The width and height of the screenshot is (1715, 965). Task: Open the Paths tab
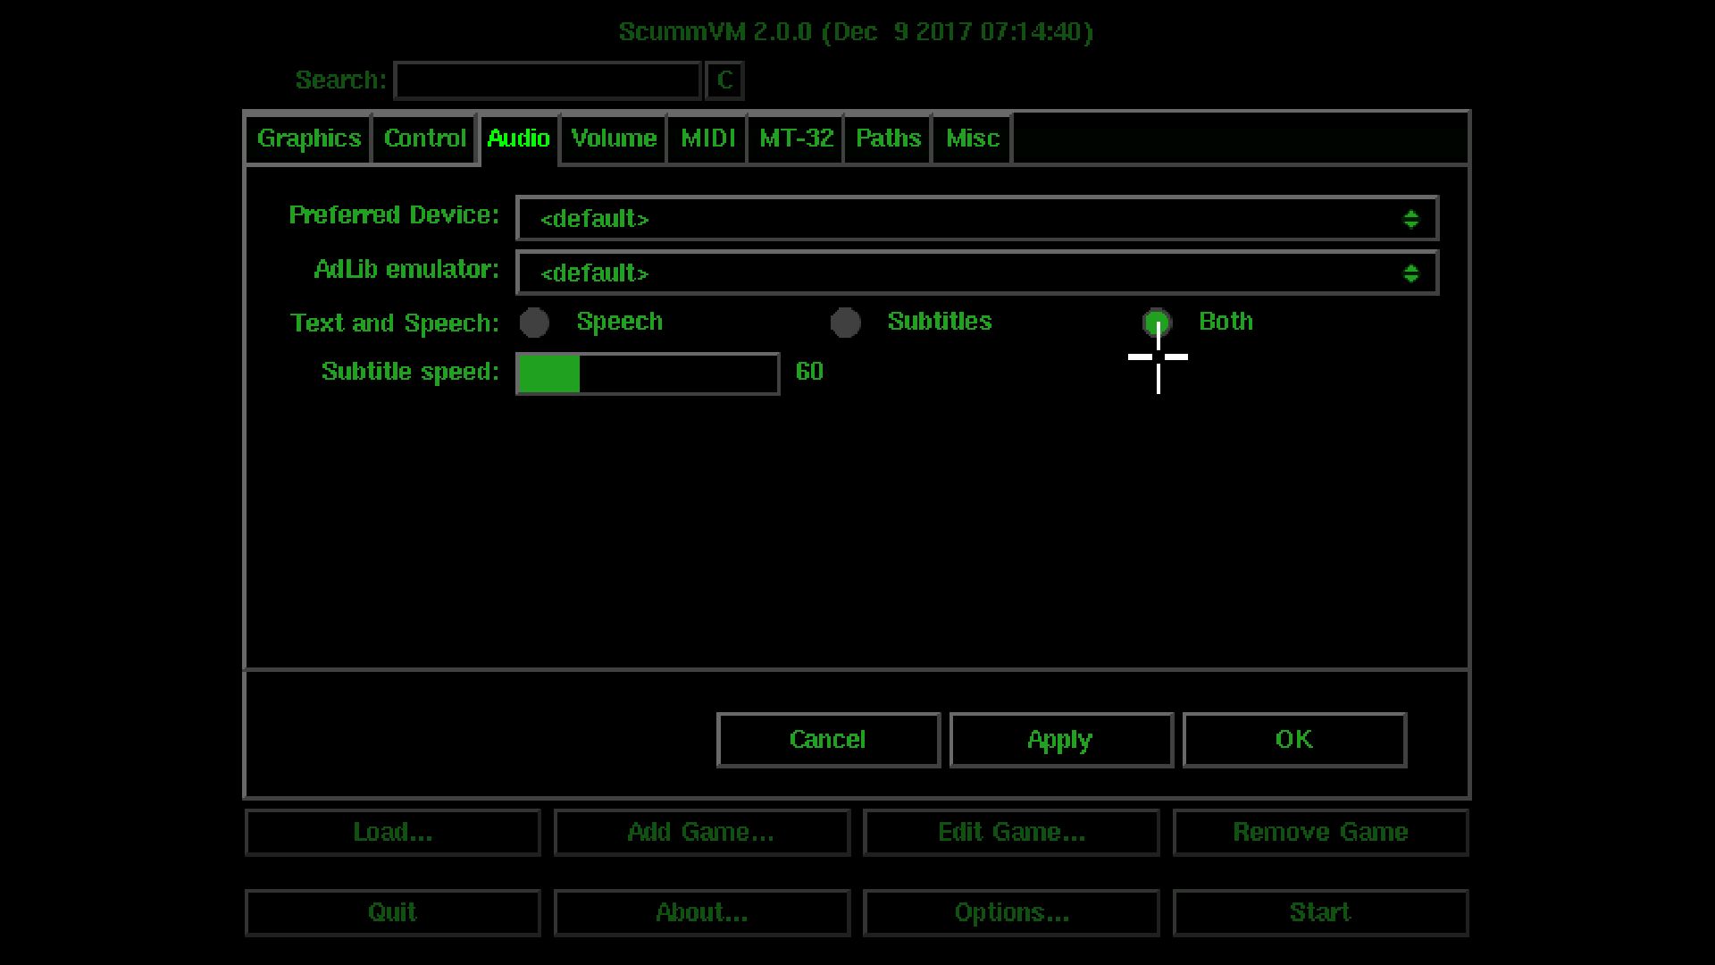tap(888, 138)
